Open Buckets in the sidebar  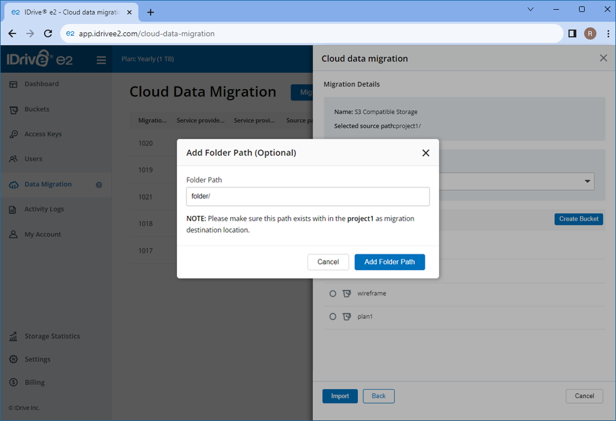click(37, 109)
